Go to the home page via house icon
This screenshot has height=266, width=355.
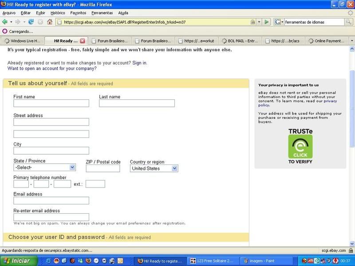tap(50, 22)
